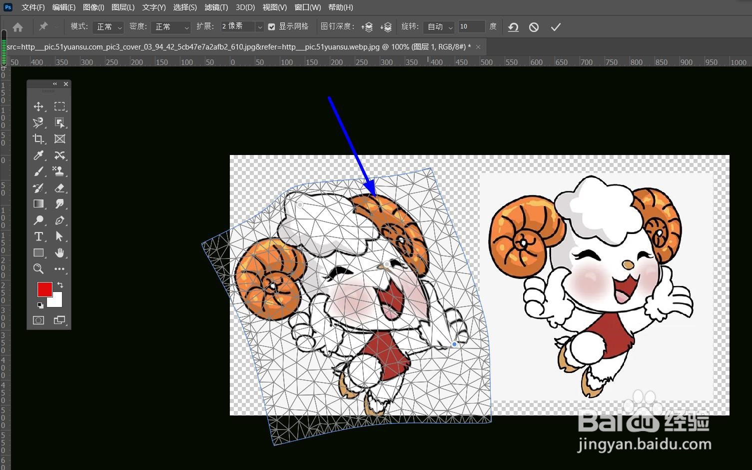Select the Brush tool
The image size is (752, 470).
[38, 171]
